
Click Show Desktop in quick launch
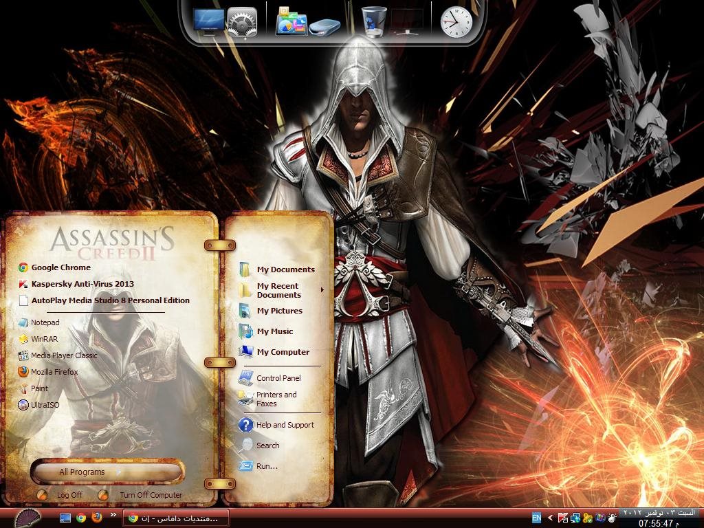point(65,518)
